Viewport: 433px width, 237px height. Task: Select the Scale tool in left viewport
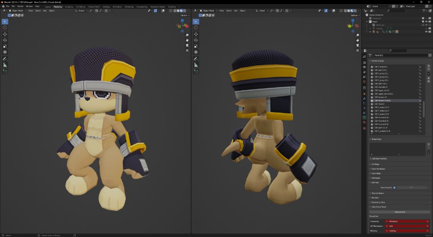tap(5, 46)
